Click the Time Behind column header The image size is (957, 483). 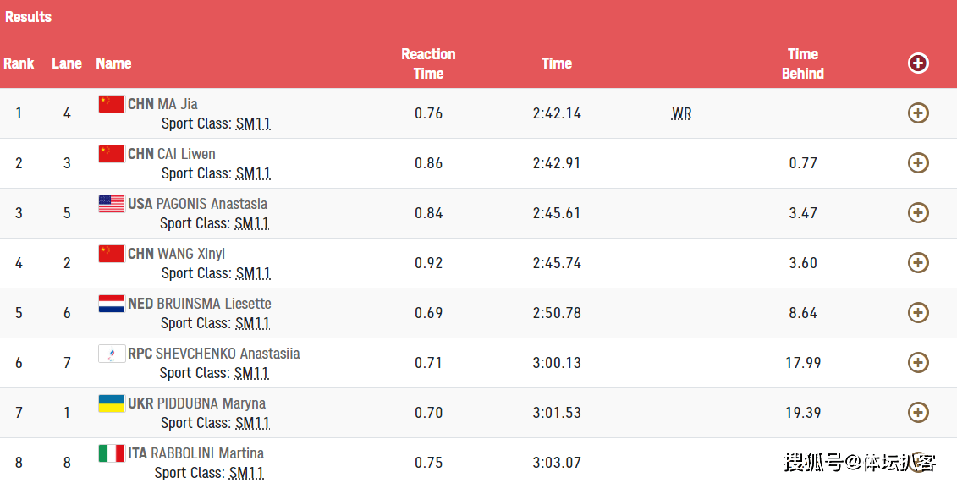coord(803,63)
